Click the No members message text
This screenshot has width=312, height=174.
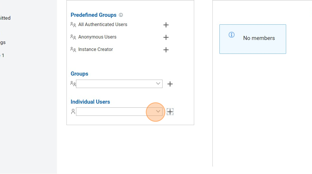[x=259, y=38]
